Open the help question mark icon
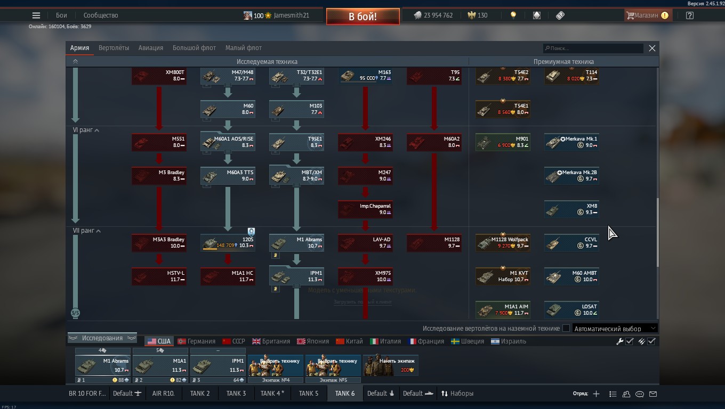Screen dimensions: 725x409 pyautogui.click(x=689, y=15)
